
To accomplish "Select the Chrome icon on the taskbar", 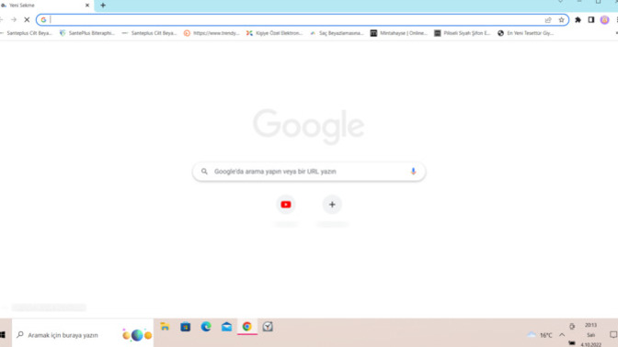I will (x=247, y=327).
